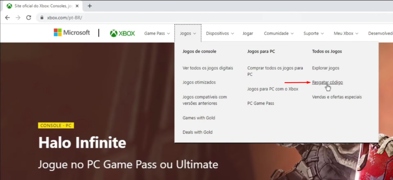Expand the Game Pass dropdown
This screenshot has width=393, height=180.
pos(157,33)
